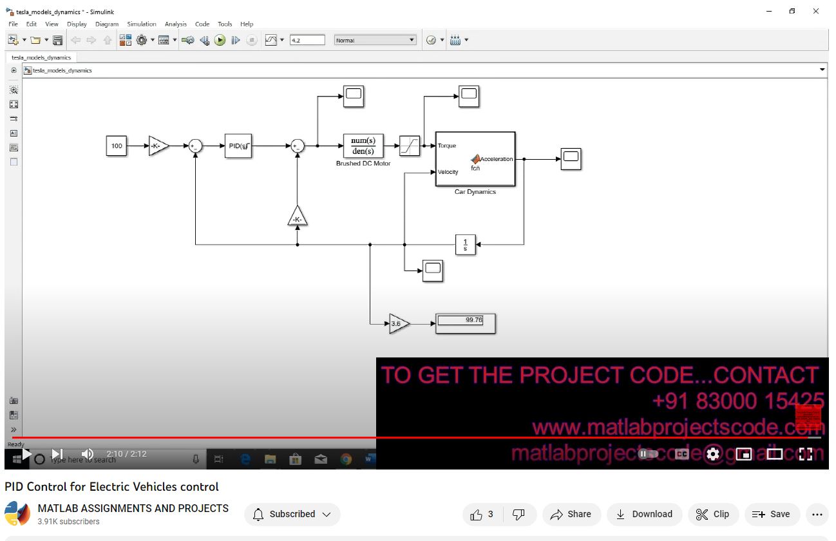
Task: Select the Display block showing 99.76
Action: pyautogui.click(x=466, y=323)
